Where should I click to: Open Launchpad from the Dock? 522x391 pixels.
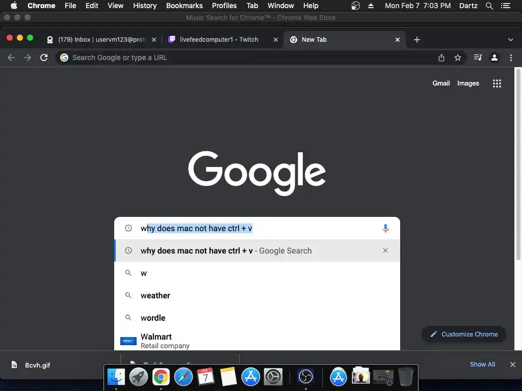coord(139,377)
